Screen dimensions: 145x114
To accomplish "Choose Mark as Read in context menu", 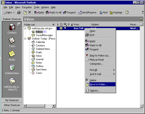I will pos(100,60).
